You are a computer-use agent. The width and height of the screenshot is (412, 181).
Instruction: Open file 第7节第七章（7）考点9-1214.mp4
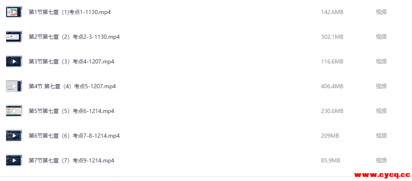pyautogui.click(x=71, y=160)
